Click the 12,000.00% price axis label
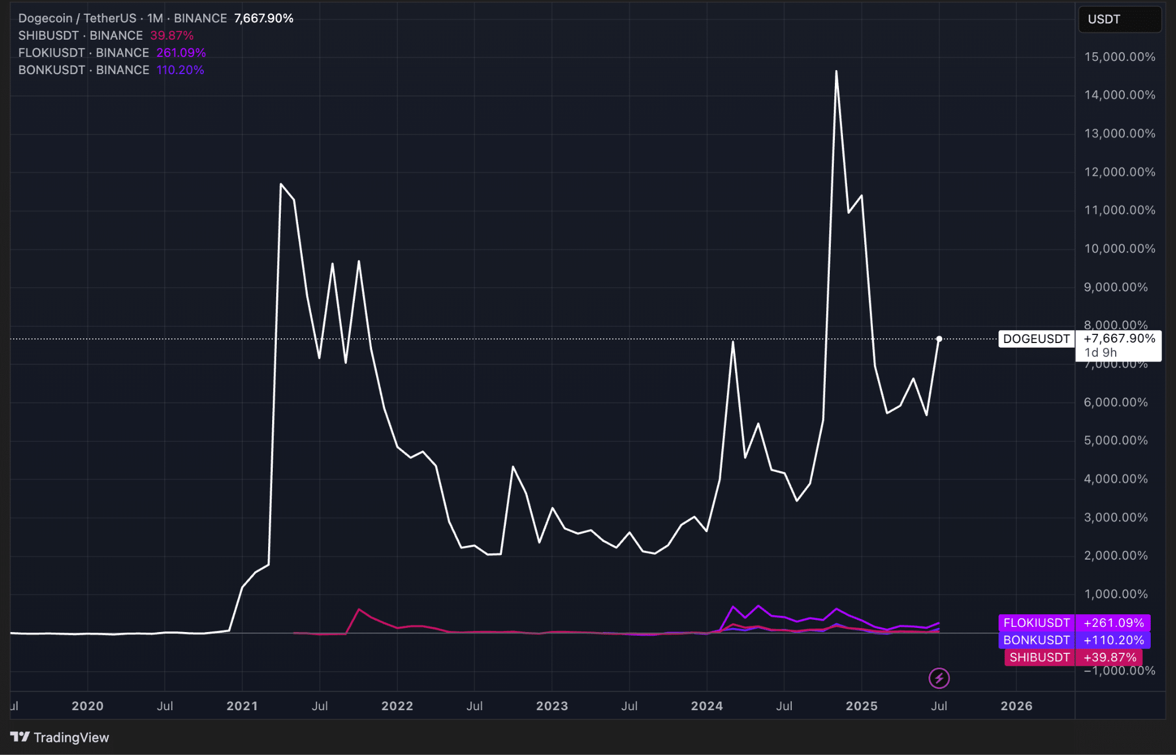Image resolution: width=1176 pixels, height=755 pixels. tap(1120, 172)
